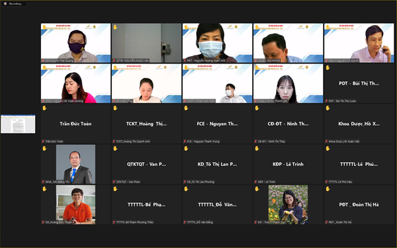This screenshot has width=397, height=248.
Task: Select the KD_Tô Thị Lan P... participant tile
Action: [217, 164]
